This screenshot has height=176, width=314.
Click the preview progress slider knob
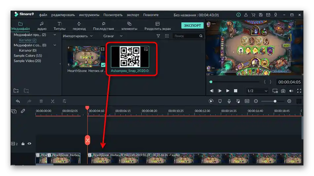pos(211,82)
